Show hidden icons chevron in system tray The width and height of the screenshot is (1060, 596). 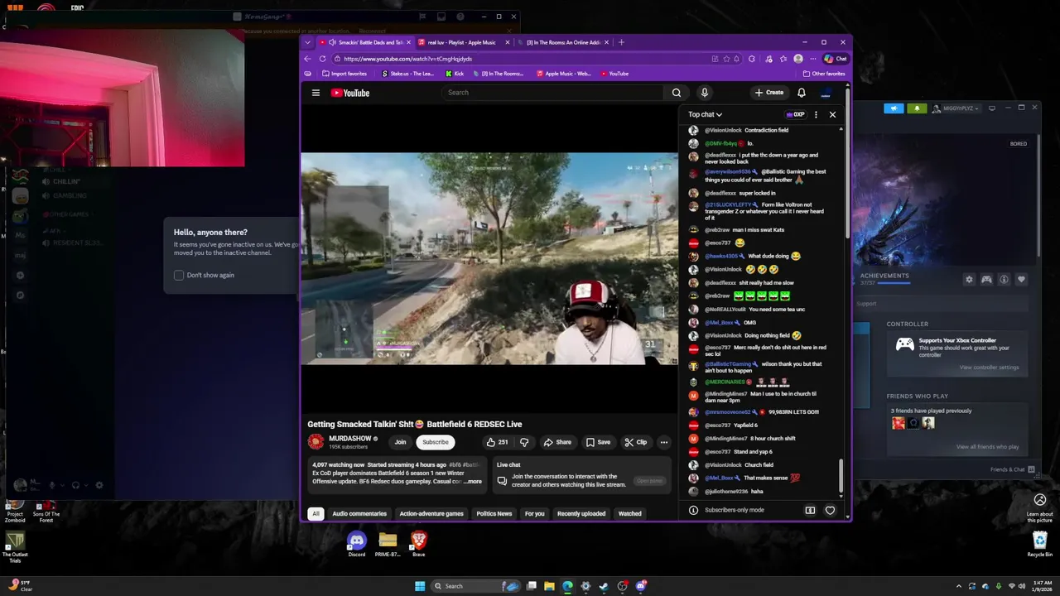958,586
